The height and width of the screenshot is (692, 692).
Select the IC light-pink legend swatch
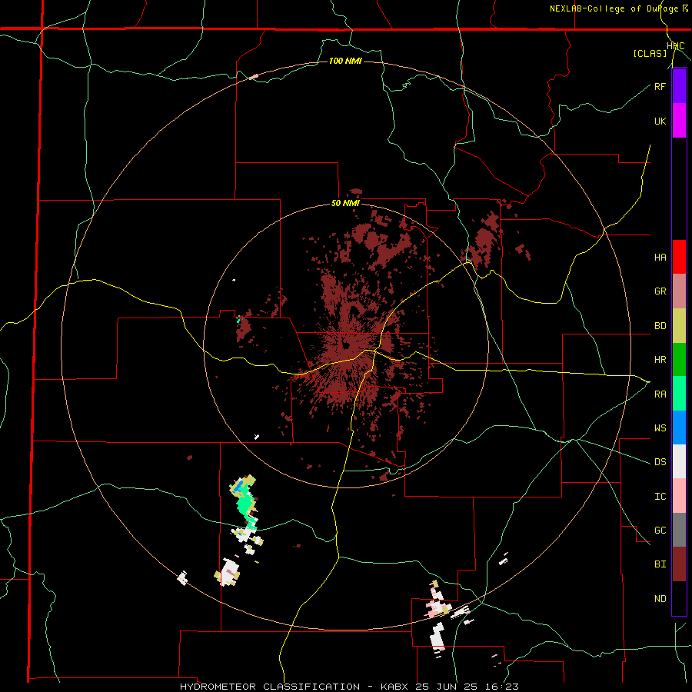pos(679,496)
